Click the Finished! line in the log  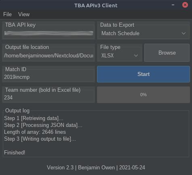[15, 152]
